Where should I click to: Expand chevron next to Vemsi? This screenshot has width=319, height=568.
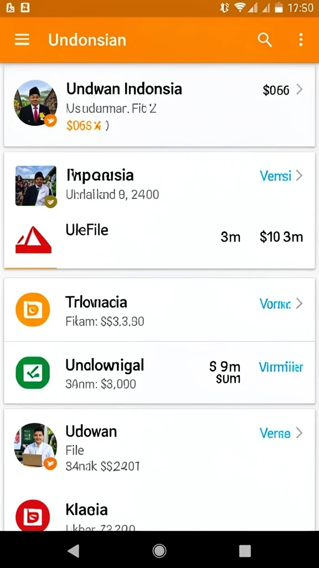(299, 176)
